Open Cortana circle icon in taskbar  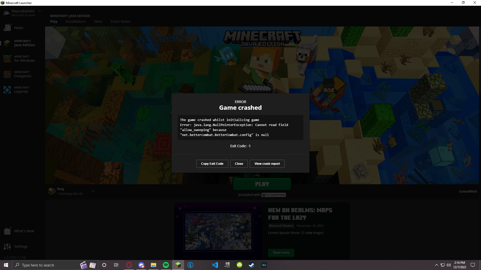104,265
